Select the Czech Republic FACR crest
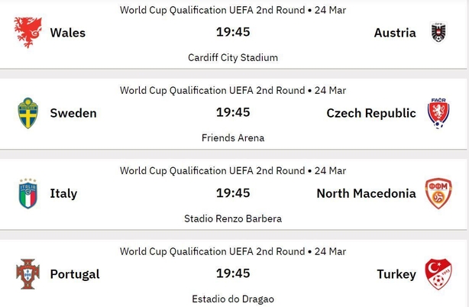 (x=438, y=113)
